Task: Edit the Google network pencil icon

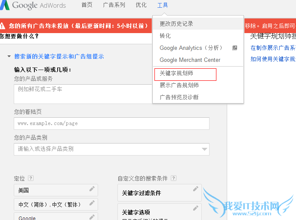Action: [92, 217]
